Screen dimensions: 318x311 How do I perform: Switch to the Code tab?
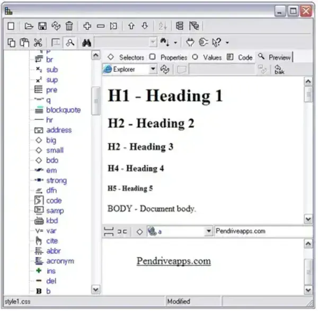click(x=240, y=57)
